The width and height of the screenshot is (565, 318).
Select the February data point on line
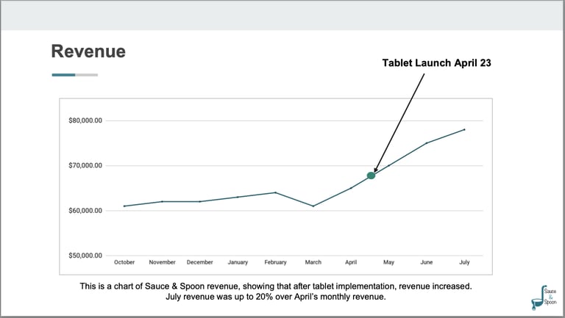click(275, 192)
